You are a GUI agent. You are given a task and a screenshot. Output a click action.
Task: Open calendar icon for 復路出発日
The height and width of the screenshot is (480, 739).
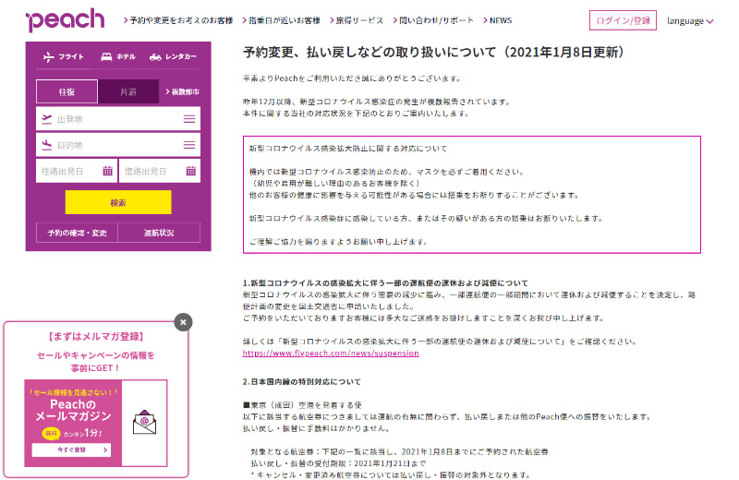pyautogui.click(x=190, y=171)
